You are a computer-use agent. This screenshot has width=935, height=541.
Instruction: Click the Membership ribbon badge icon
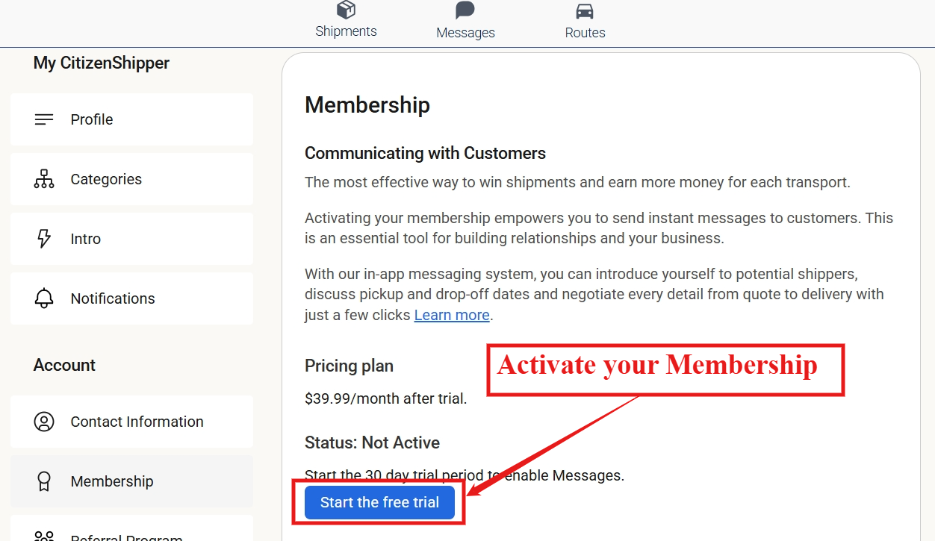[44, 481]
